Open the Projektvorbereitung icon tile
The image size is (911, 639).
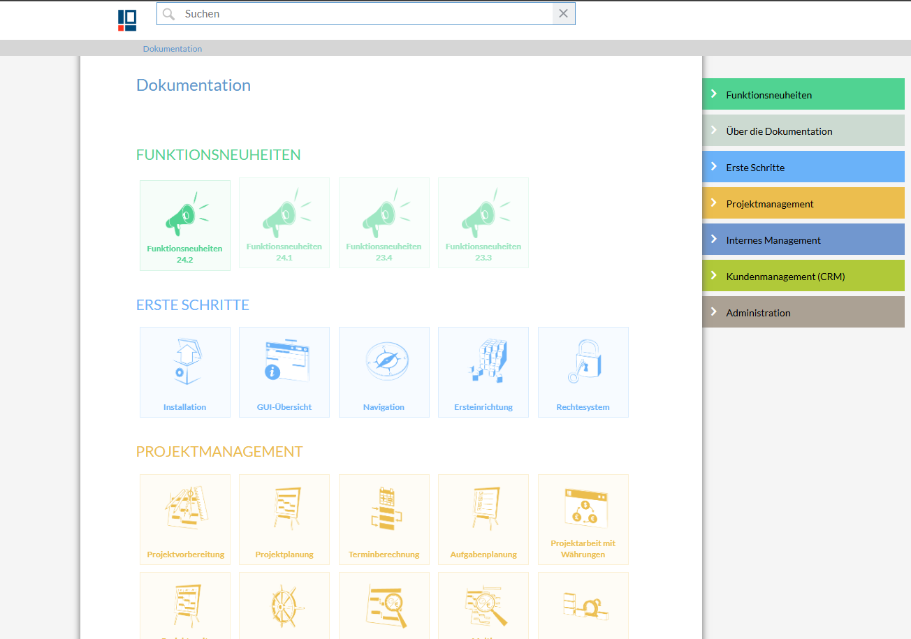(x=185, y=520)
